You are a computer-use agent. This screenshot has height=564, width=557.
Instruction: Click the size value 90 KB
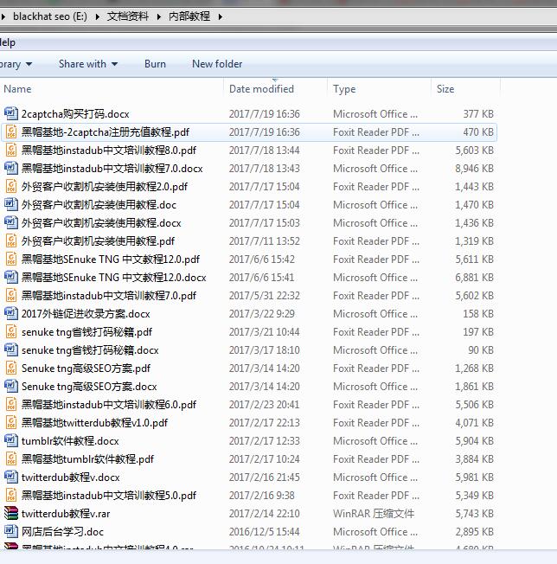point(481,350)
